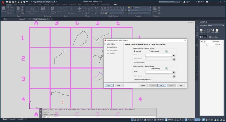Click the Attach icon in Data panel
The width and height of the screenshot is (226, 122).
coord(19,10)
